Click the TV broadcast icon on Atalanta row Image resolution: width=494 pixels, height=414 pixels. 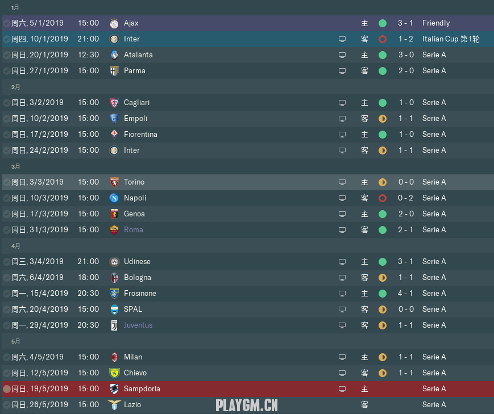(342, 55)
